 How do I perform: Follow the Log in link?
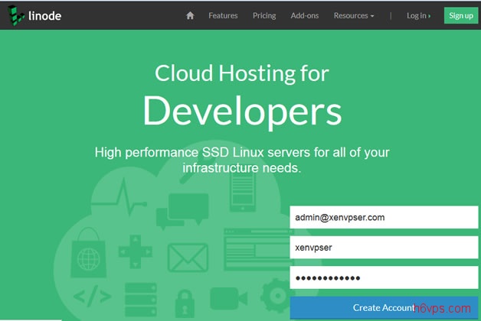(418, 15)
